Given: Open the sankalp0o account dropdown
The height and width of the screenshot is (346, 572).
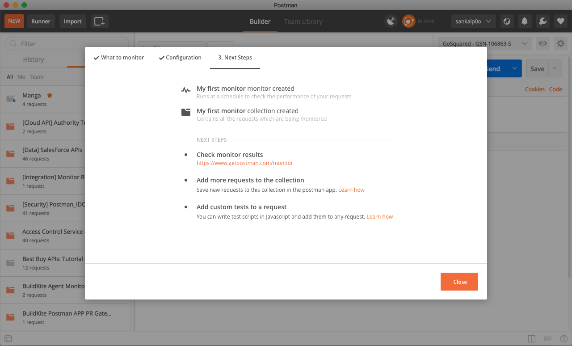Looking at the screenshot, I should pyautogui.click(x=473, y=21).
